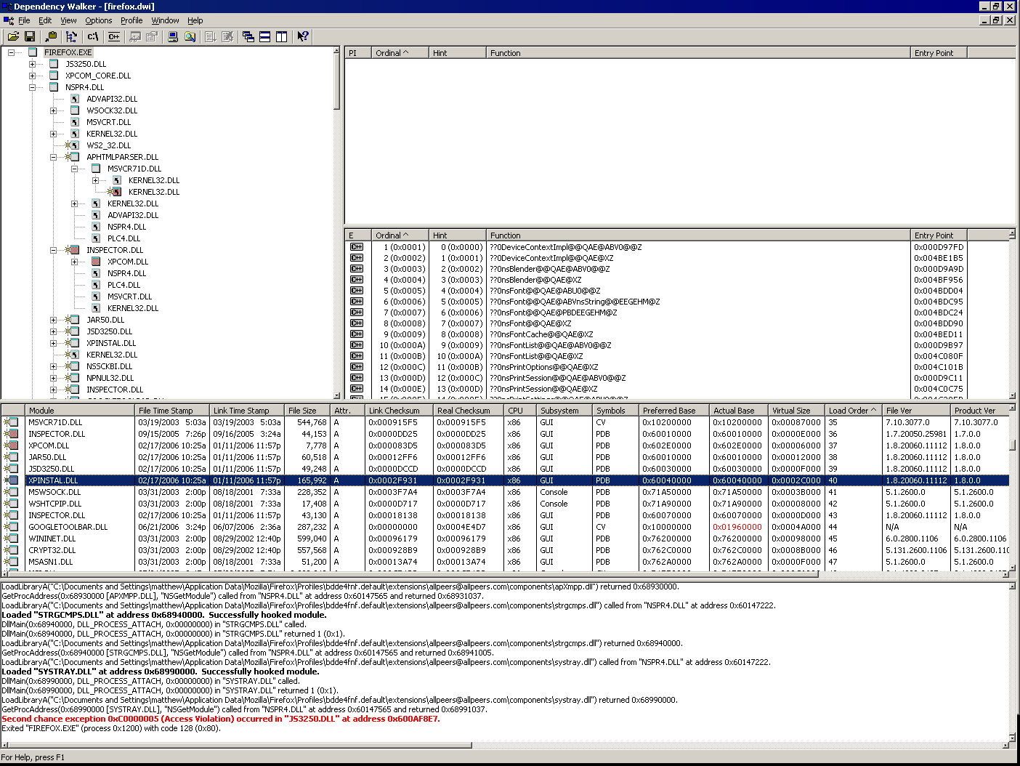Click the log pane horizontal scrollbar thumb
This screenshot has width=1020, height=766.
(x=241, y=745)
